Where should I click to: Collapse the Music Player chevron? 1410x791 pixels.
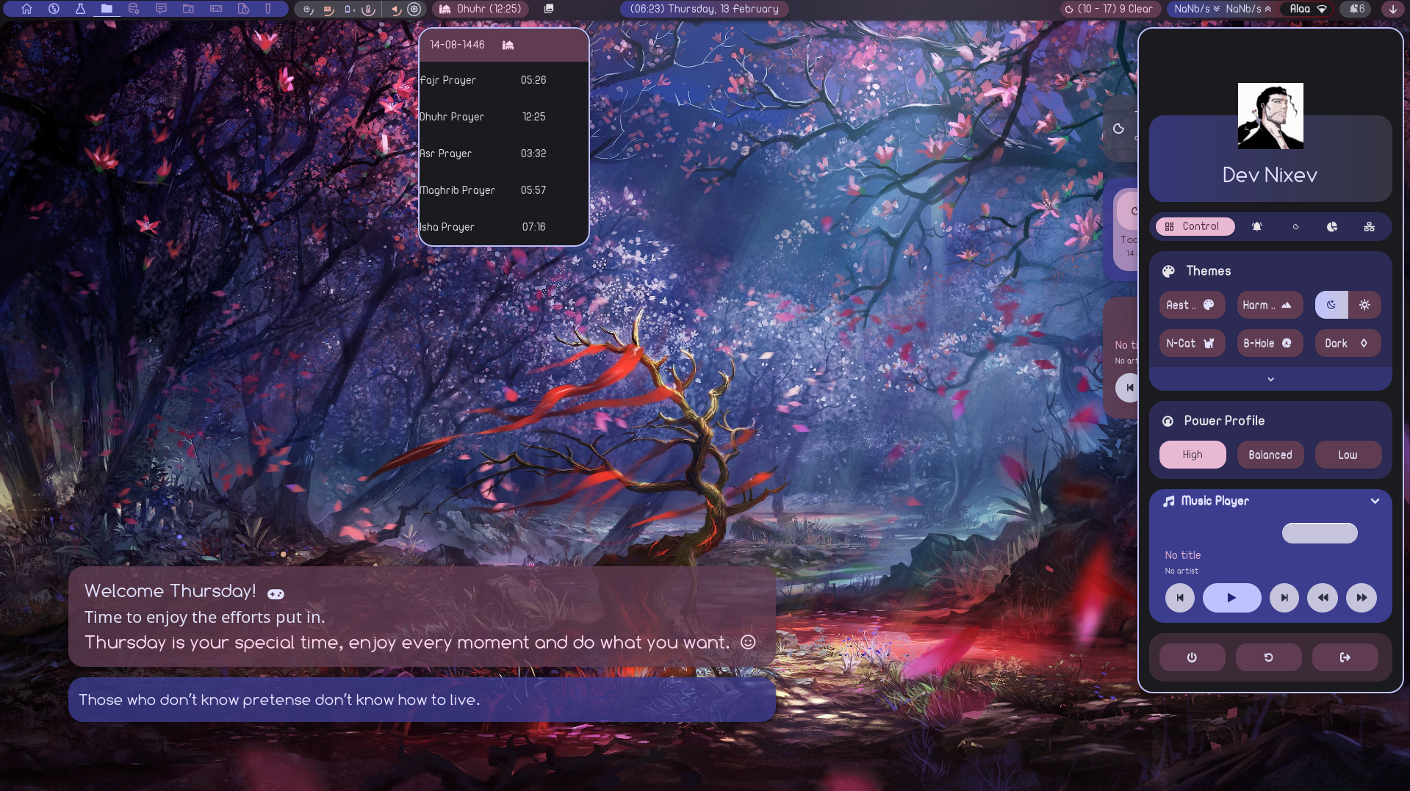(x=1375, y=501)
